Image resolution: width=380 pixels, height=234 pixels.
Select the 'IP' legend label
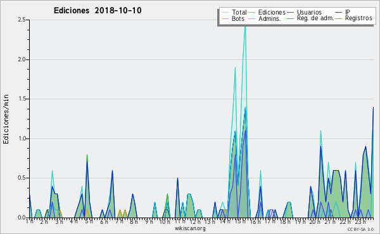pyautogui.click(x=348, y=12)
